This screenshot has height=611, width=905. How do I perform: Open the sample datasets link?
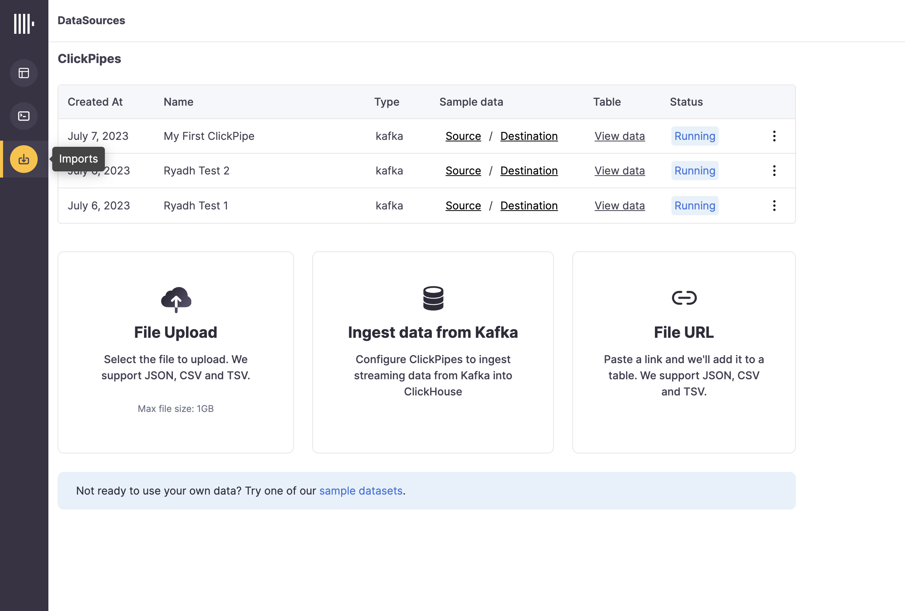click(361, 491)
